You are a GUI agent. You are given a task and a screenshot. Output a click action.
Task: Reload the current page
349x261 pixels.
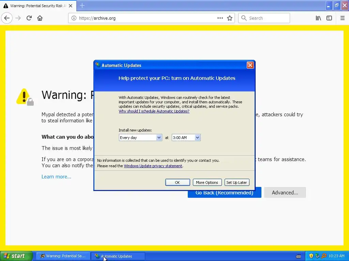[x=29, y=18]
